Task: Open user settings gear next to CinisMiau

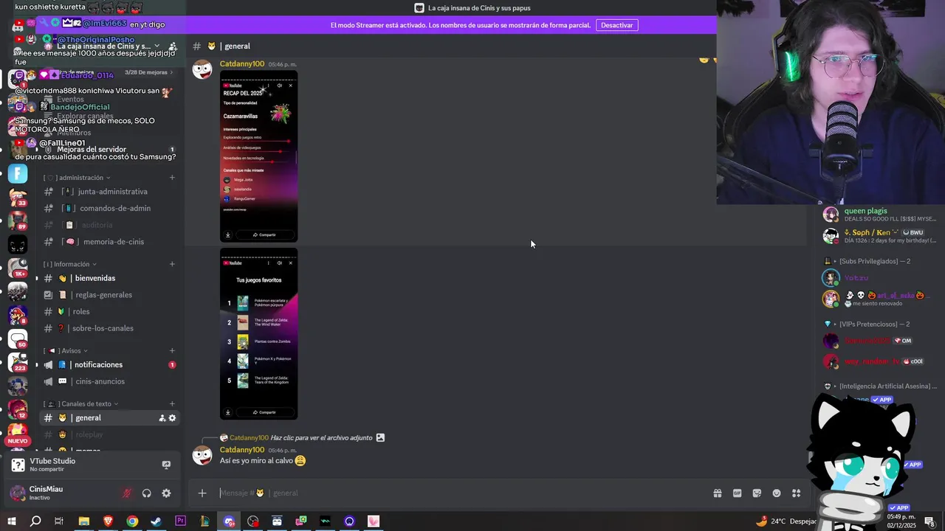Action: click(166, 493)
